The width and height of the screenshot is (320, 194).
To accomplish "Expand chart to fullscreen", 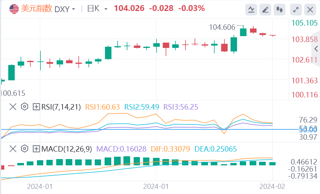I will pyautogui.click(x=297, y=9).
